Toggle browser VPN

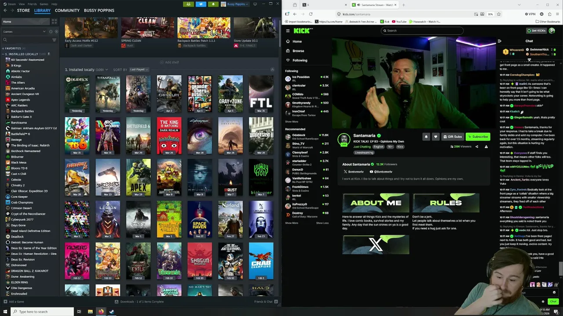[x=530, y=14]
